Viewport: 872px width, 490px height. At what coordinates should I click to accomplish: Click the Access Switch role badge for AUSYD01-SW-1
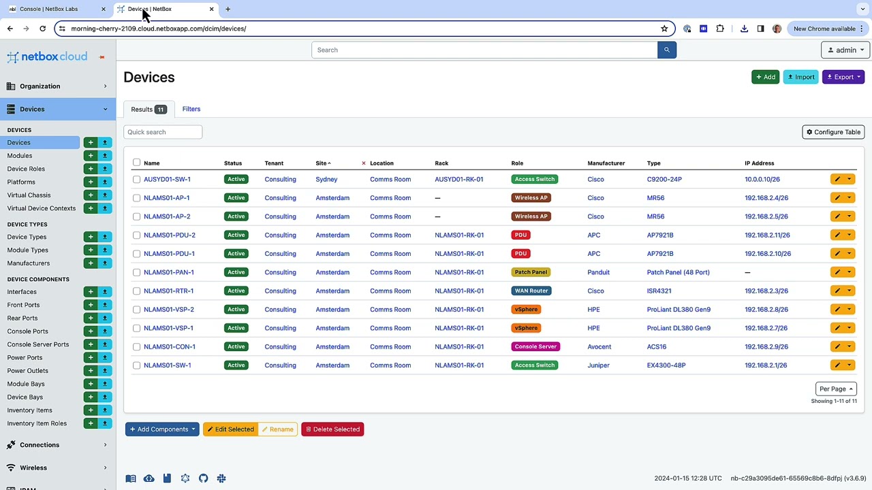[535, 179]
